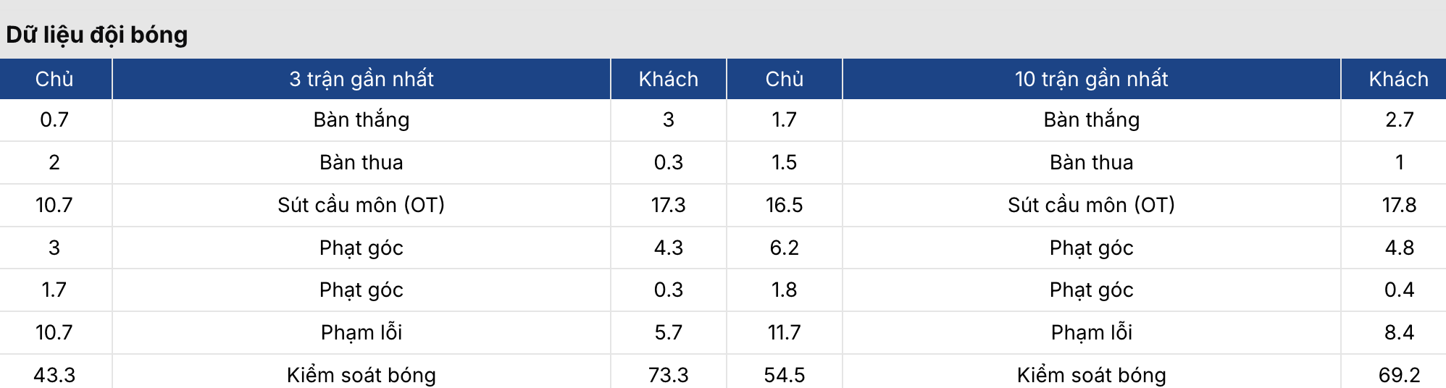The height and width of the screenshot is (388, 1446).
Task: Click the 0.7 goals value
Action: click(54, 119)
